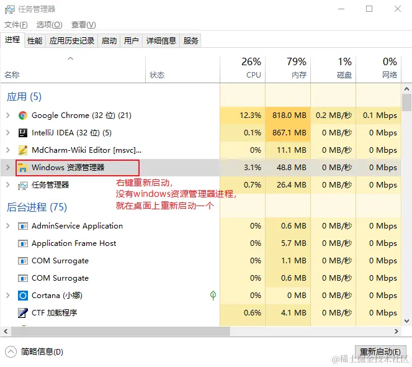The image size is (412, 367).
Task: Click the 26.4 MB memory cell
Action: [288, 185]
